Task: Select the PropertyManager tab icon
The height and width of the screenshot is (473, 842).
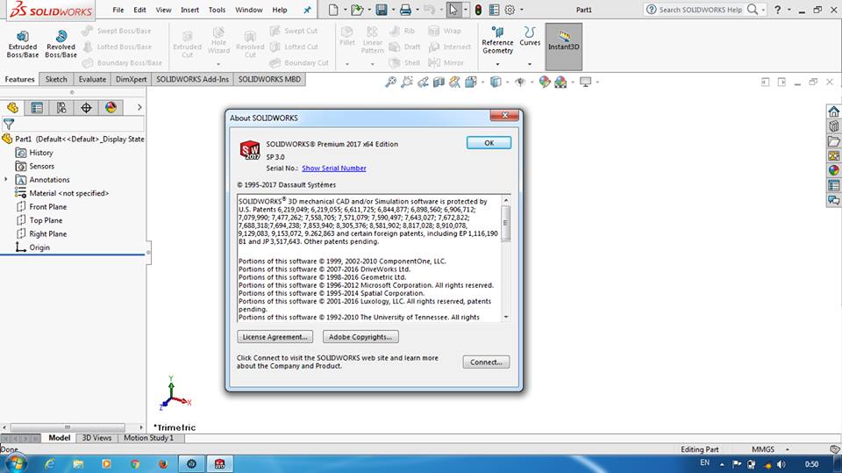Action: point(37,107)
